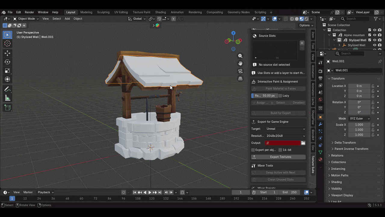Click the Zoom view magnifier icon

(x=240, y=56)
